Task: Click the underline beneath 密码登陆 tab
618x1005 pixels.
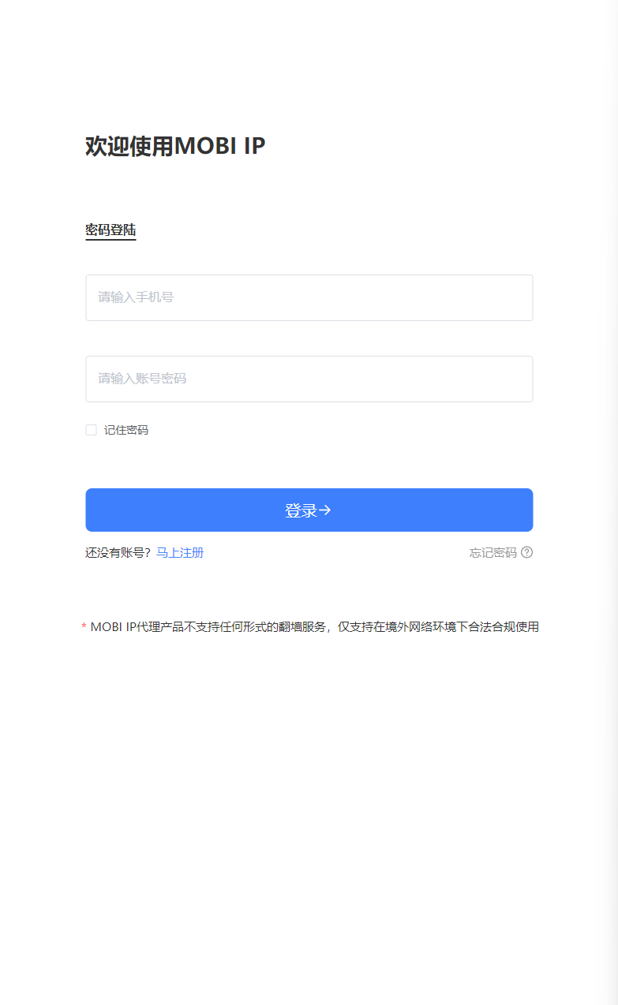Action: (110, 239)
